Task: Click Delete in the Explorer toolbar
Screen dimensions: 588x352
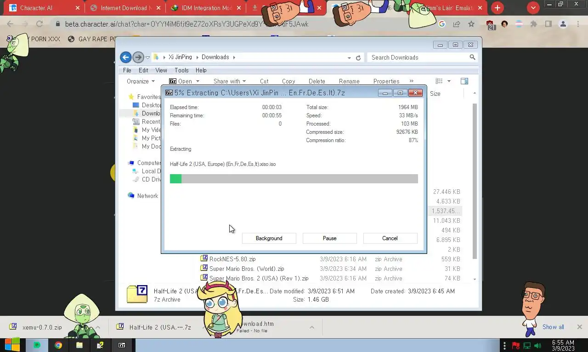Action: click(x=317, y=81)
